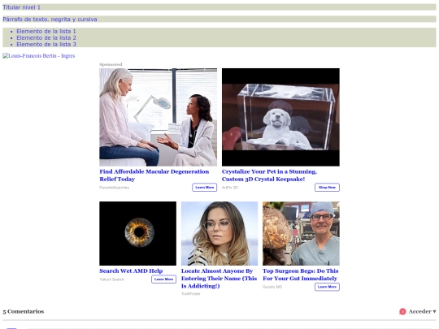This screenshot has height=329, width=439.
Task: Open 'Find Affordable Macular Degeneration Relief Today' link
Action: 154,175
